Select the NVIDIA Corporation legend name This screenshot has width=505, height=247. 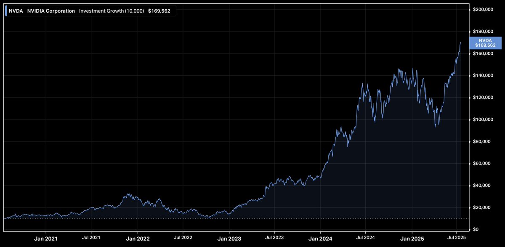[x=51, y=11]
